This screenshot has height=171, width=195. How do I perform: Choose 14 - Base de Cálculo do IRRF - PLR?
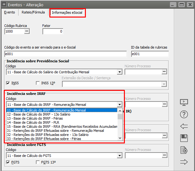[x=62, y=122]
